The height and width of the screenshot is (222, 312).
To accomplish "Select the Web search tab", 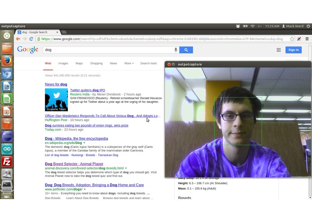I will coord(48,63).
